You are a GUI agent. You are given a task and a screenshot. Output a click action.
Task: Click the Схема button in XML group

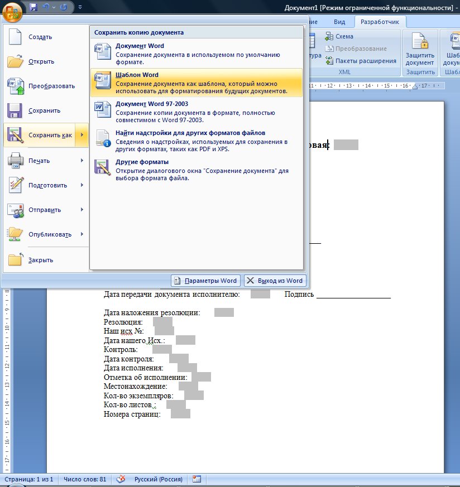339,36
